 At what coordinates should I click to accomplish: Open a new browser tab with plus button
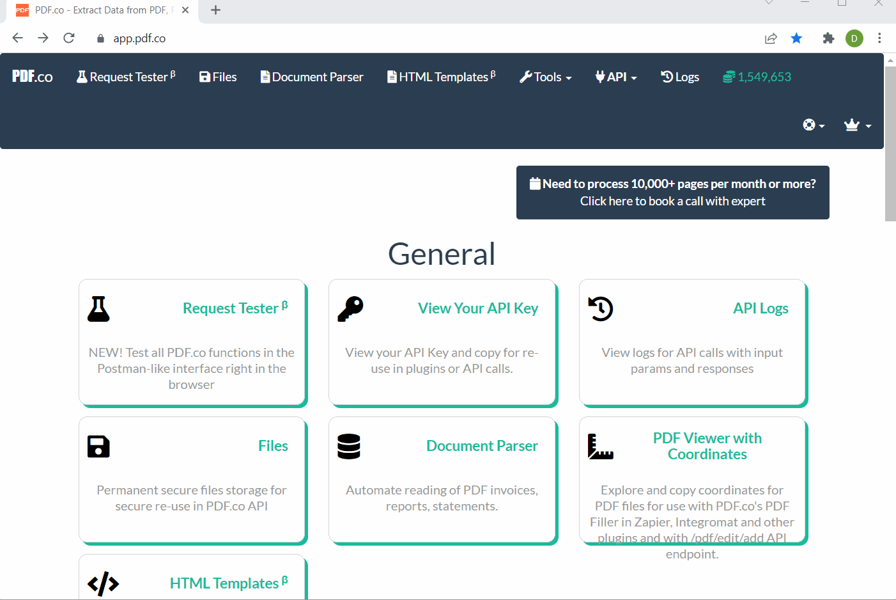pos(216,10)
